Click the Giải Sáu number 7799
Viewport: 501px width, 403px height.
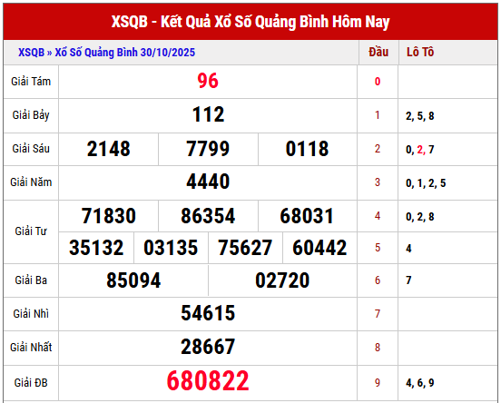click(208, 149)
